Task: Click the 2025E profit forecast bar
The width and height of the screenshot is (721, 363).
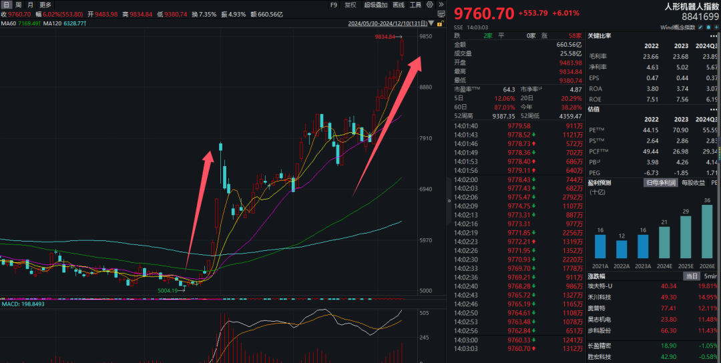Action: coord(686,237)
